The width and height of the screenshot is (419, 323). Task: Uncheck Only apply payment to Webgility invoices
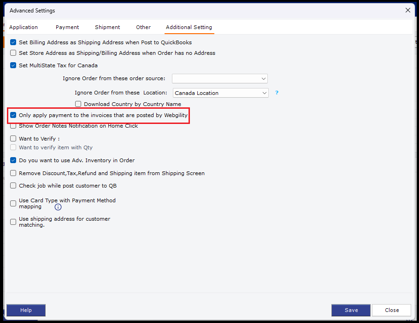[x=13, y=115]
